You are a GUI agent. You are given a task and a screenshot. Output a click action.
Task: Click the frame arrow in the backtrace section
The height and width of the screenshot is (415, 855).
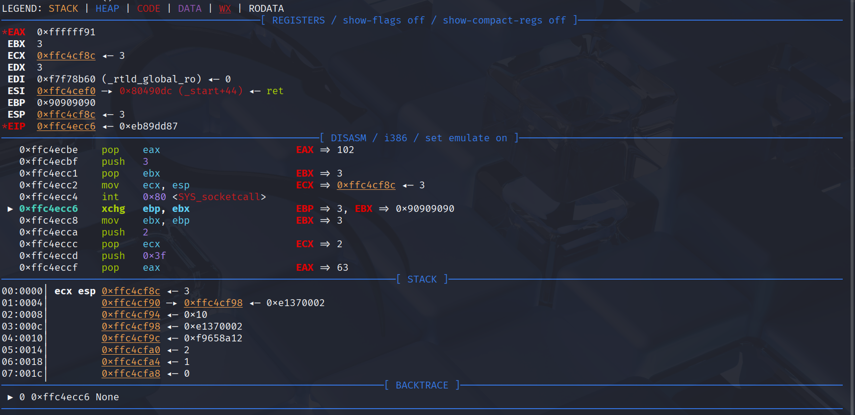[x=10, y=397]
